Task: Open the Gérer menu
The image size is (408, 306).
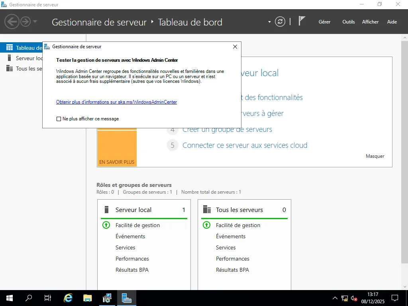Action: (x=324, y=22)
